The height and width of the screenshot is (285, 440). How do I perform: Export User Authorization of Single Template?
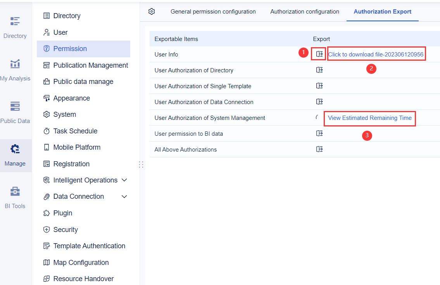tap(319, 86)
